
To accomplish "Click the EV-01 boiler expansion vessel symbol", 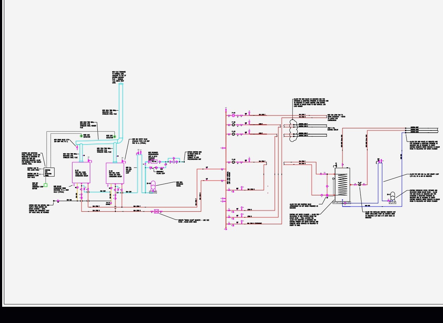I will (153, 186).
